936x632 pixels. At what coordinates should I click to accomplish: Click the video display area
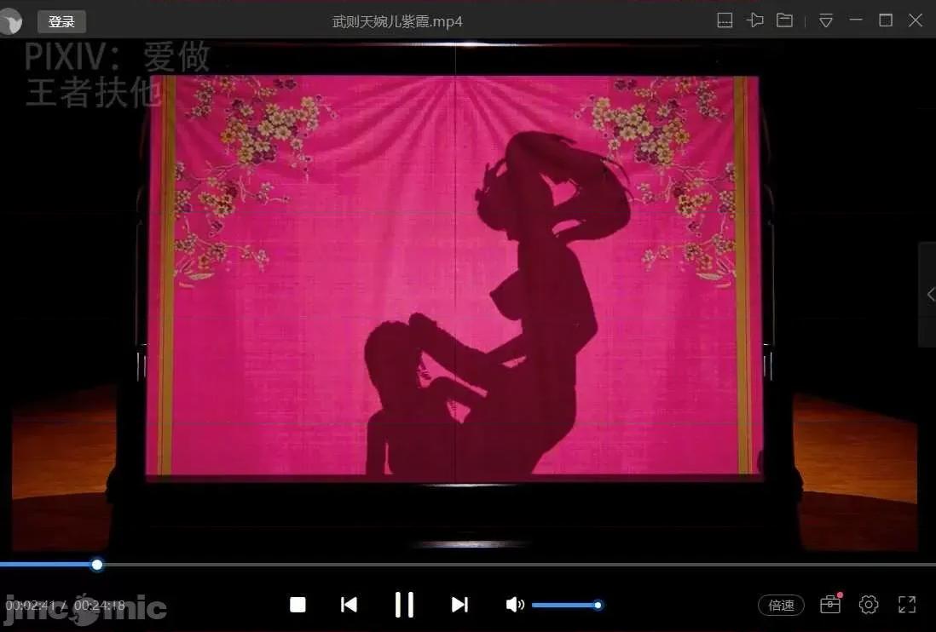(x=468, y=296)
